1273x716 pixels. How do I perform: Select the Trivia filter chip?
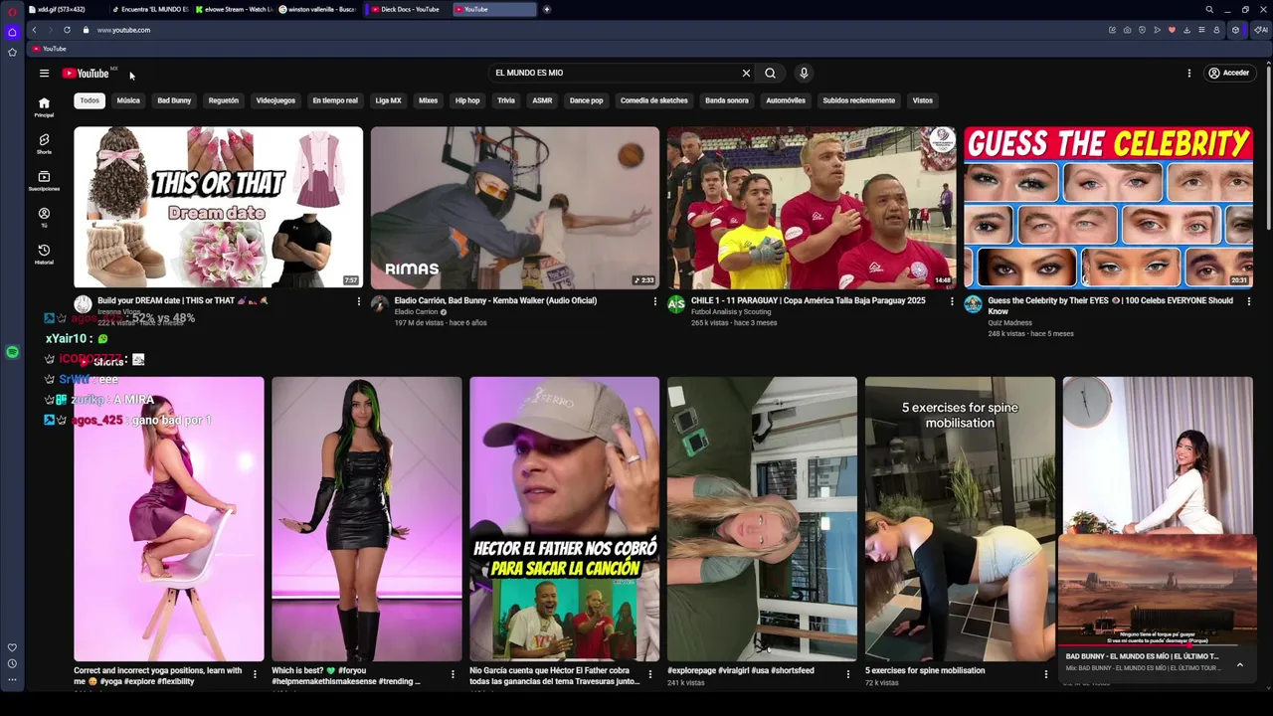506,100
